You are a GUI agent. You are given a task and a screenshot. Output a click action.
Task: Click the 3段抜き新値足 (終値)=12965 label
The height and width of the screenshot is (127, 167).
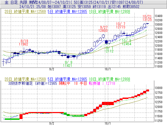tap(33, 83)
